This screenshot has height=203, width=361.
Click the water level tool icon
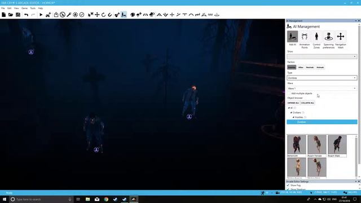pos(217,15)
